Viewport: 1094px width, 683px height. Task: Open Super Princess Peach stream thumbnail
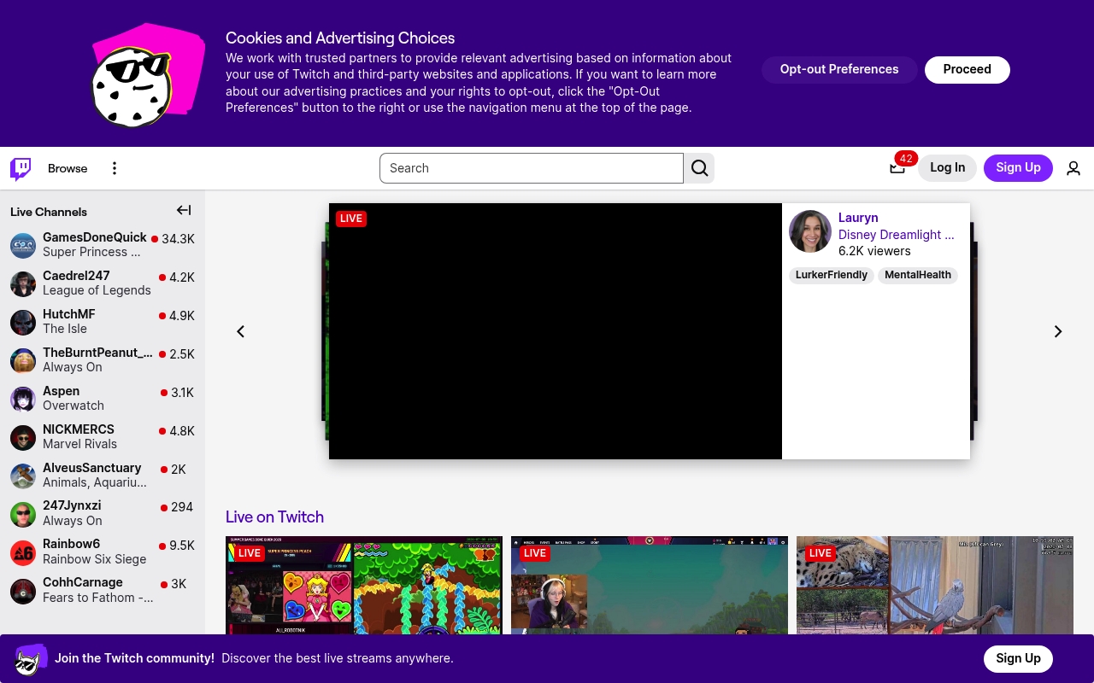pos(364,586)
